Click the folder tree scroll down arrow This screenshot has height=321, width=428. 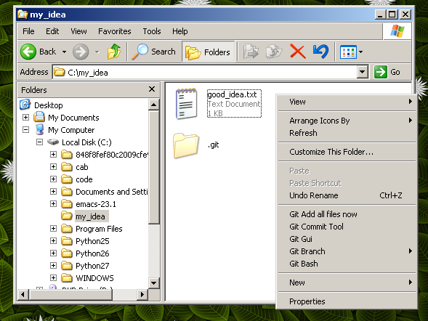click(153, 283)
